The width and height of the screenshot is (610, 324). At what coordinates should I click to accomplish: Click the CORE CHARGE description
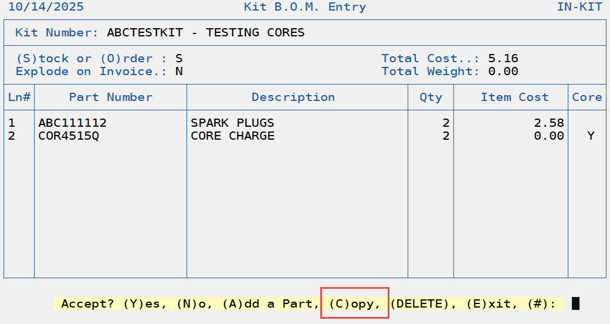232,136
